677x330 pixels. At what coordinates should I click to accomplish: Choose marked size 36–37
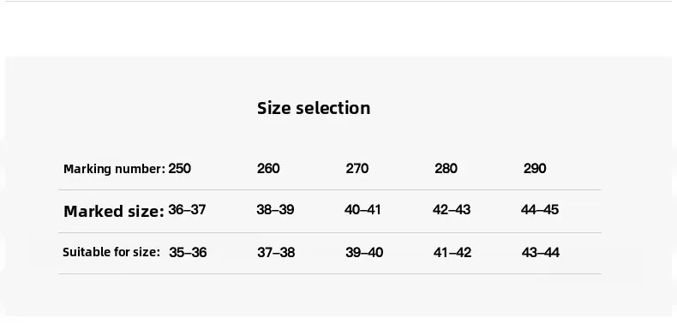click(x=187, y=209)
